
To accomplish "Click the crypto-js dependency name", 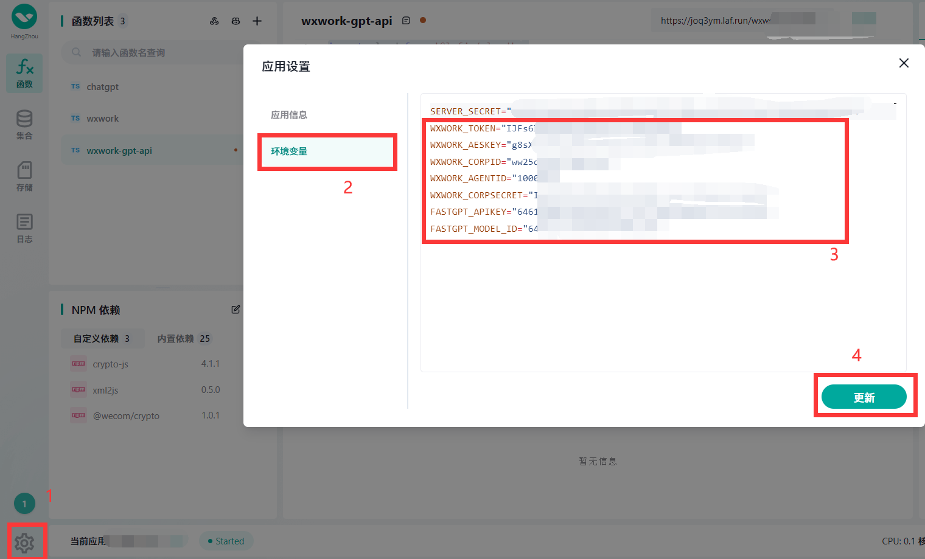I will pos(111,364).
